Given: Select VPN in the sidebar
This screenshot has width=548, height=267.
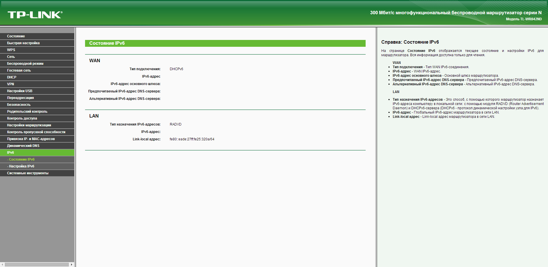Looking at the screenshot, I should click(x=37, y=84).
